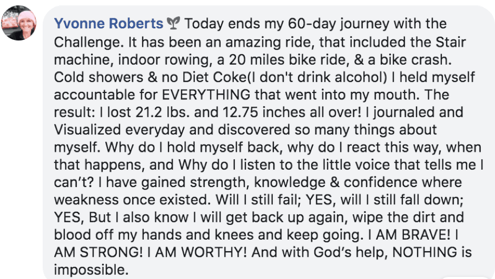Viewport: 495px width, 279px height.
Task: Click the Yvonne Roberts name link
Action: pyautogui.click(x=108, y=24)
